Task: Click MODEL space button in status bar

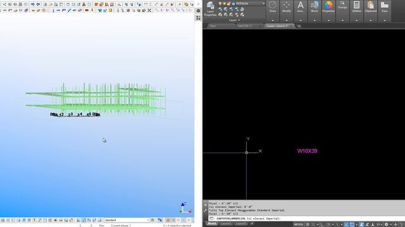Action: (x=299, y=224)
